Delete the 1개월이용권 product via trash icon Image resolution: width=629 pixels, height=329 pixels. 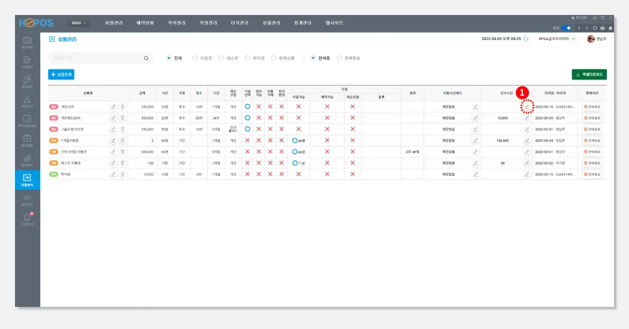122,141
